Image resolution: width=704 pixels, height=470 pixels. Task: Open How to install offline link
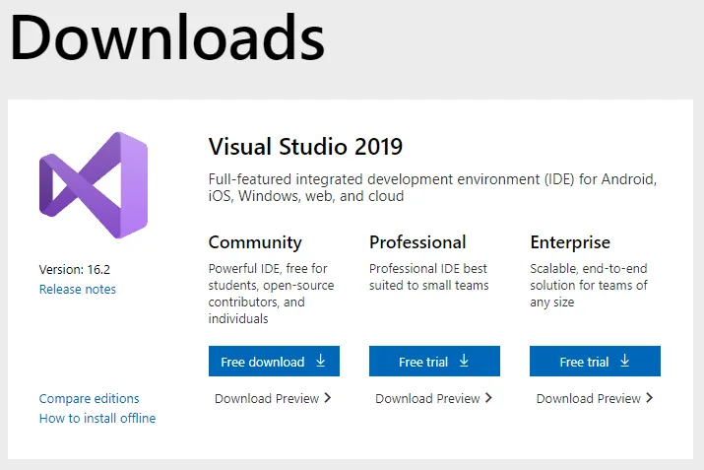97,419
